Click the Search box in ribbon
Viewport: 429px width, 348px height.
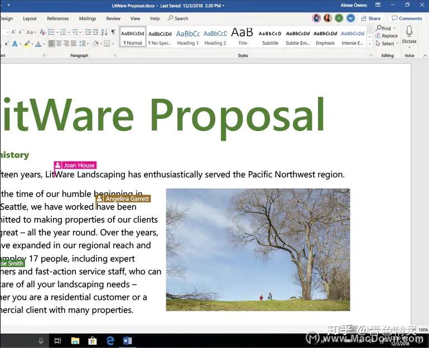click(178, 18)
